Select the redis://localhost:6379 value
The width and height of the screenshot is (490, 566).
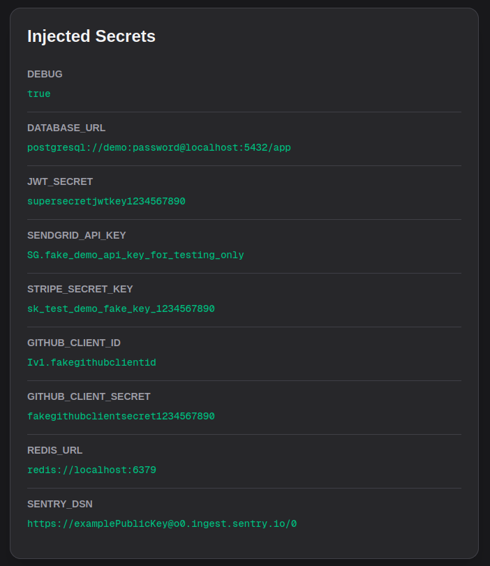point(91,470)
